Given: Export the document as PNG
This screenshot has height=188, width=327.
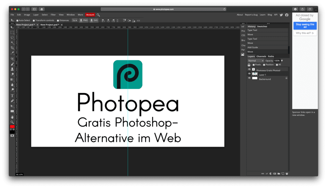Looking at the screenshot, I should pyautogui.click(x=84, y=20).
